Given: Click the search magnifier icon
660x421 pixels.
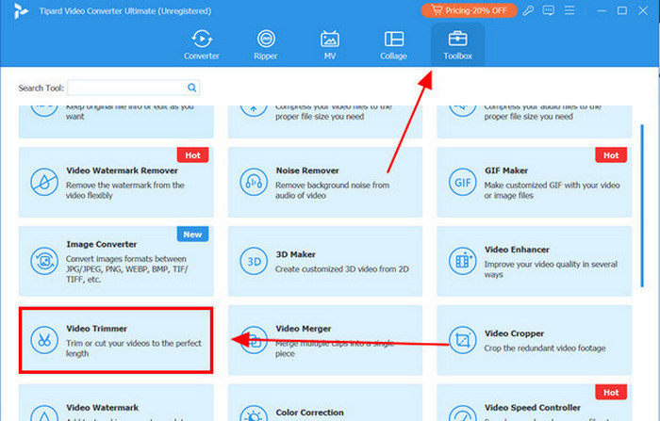Looking at the screenshot, I should [192, 88].
